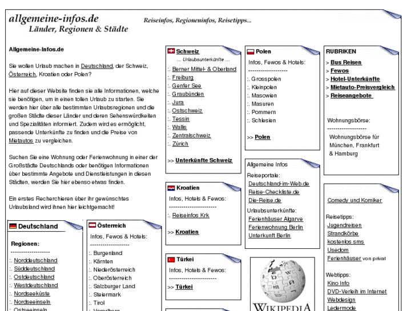Open DVD-Verleih im Internet link

(x=357, y=292)
